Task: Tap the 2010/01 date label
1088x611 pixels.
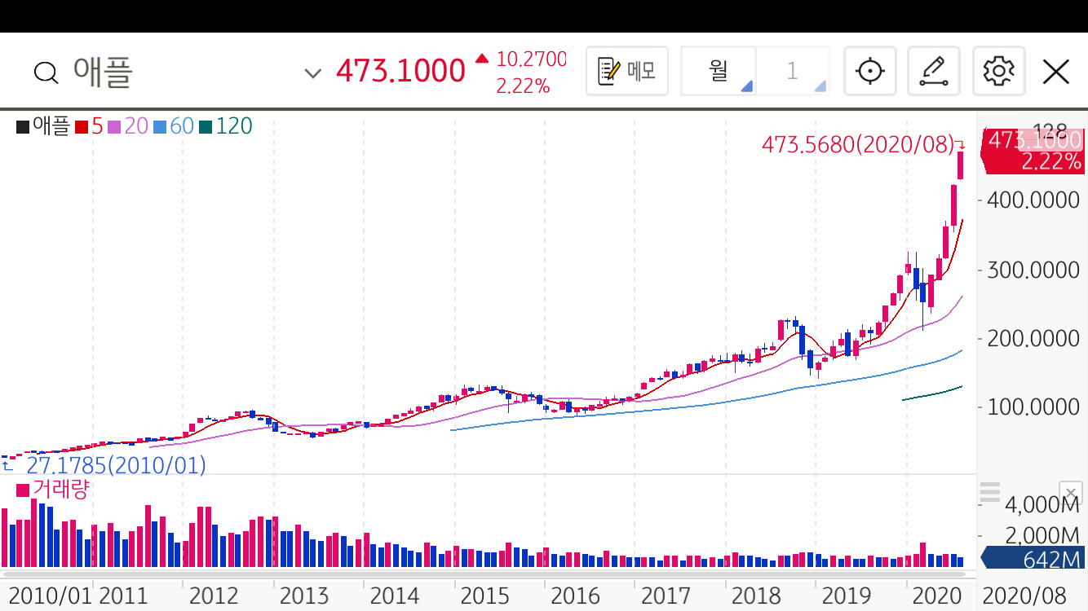Action: click(x=51, y=596)
